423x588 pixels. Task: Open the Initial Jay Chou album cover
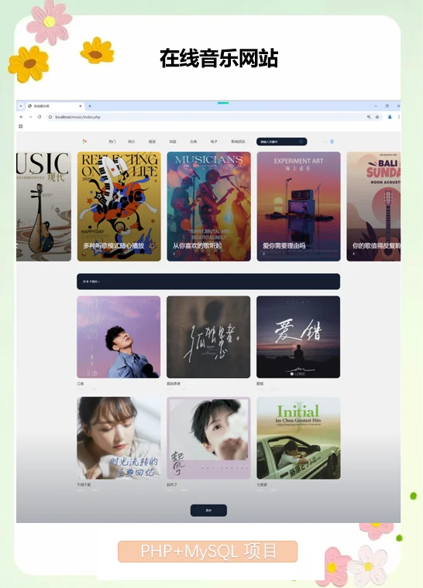(x=298, y=438)
